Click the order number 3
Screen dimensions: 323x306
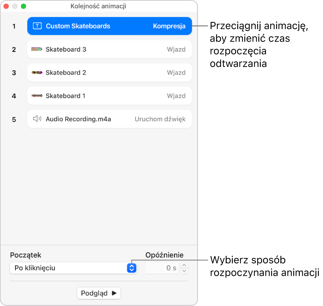[14, 73]
